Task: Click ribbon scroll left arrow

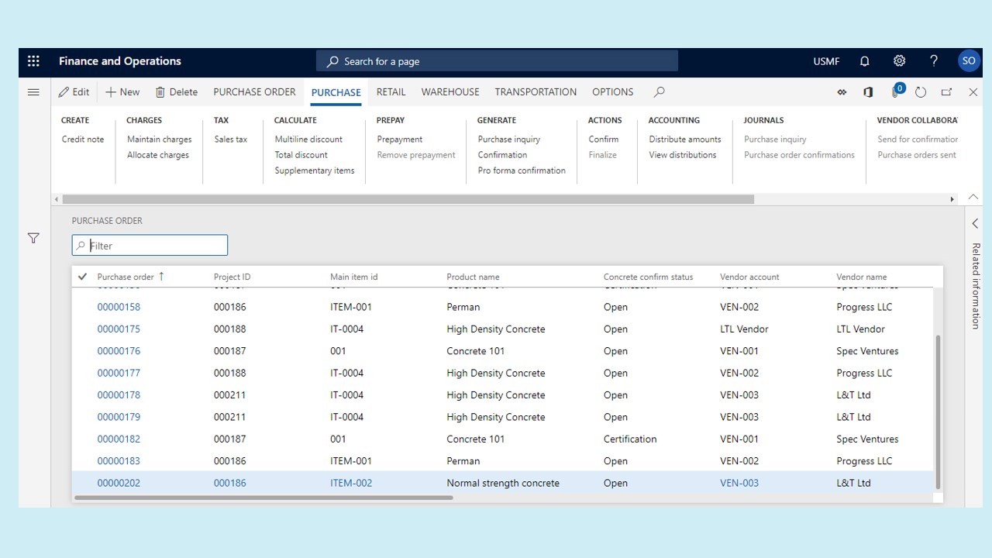Action: (x=57, y=199)
